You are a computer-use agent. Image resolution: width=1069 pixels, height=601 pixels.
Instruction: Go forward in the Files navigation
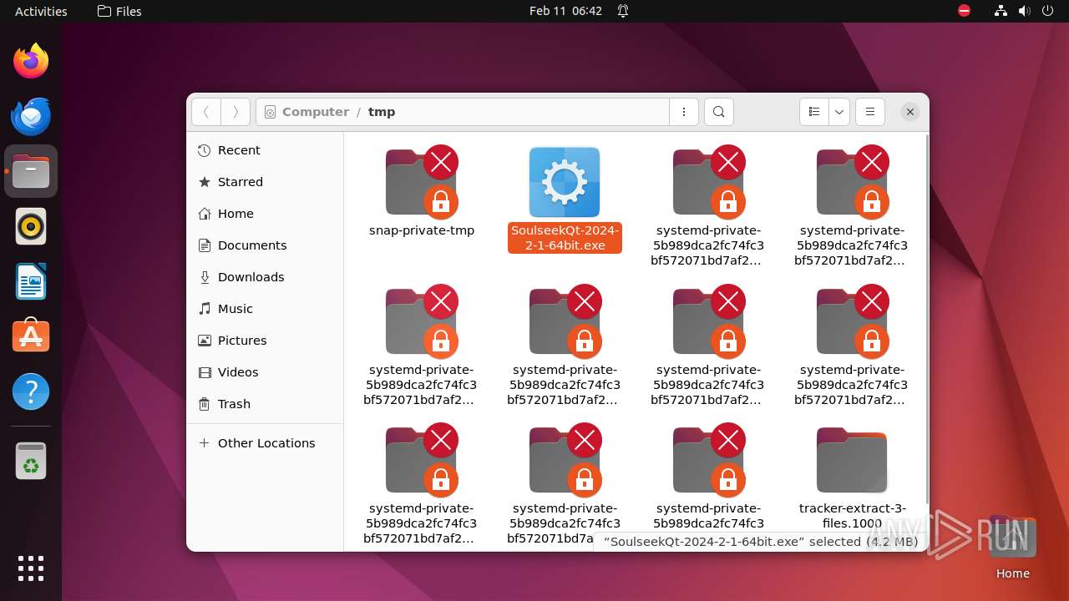236,112
